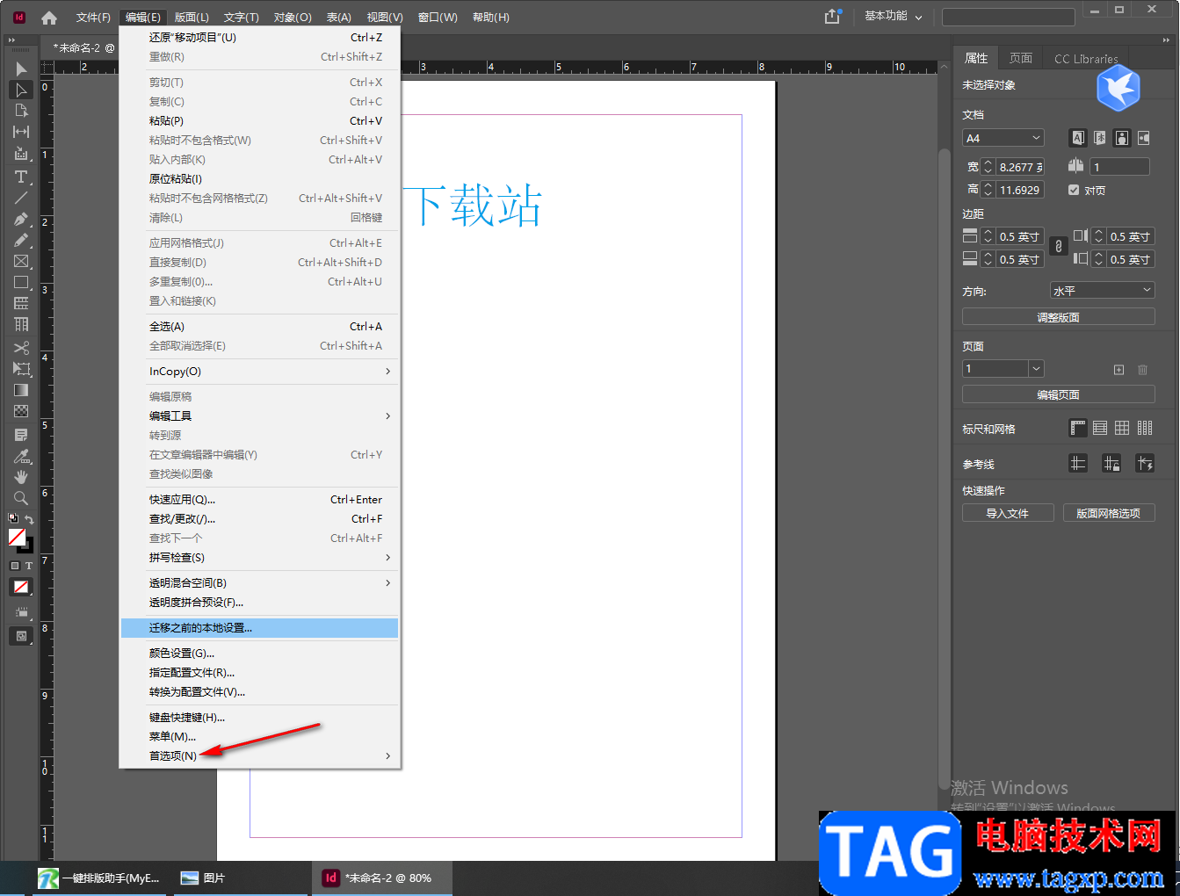Switch to the 页面 panel tab
The height and width of the screenshot is (896, 1180).
click(1021, 58)
